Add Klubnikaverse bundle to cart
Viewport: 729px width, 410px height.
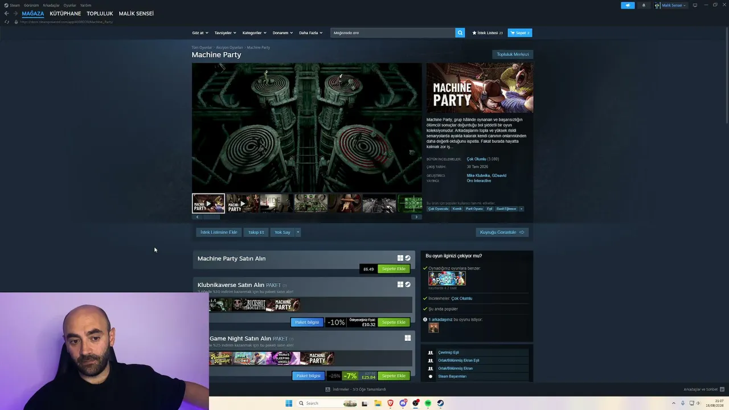(394, 322)
